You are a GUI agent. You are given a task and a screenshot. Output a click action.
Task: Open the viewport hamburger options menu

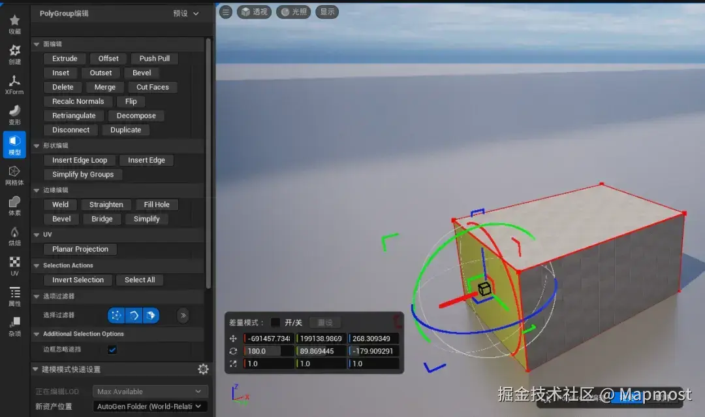pos(226,12)
